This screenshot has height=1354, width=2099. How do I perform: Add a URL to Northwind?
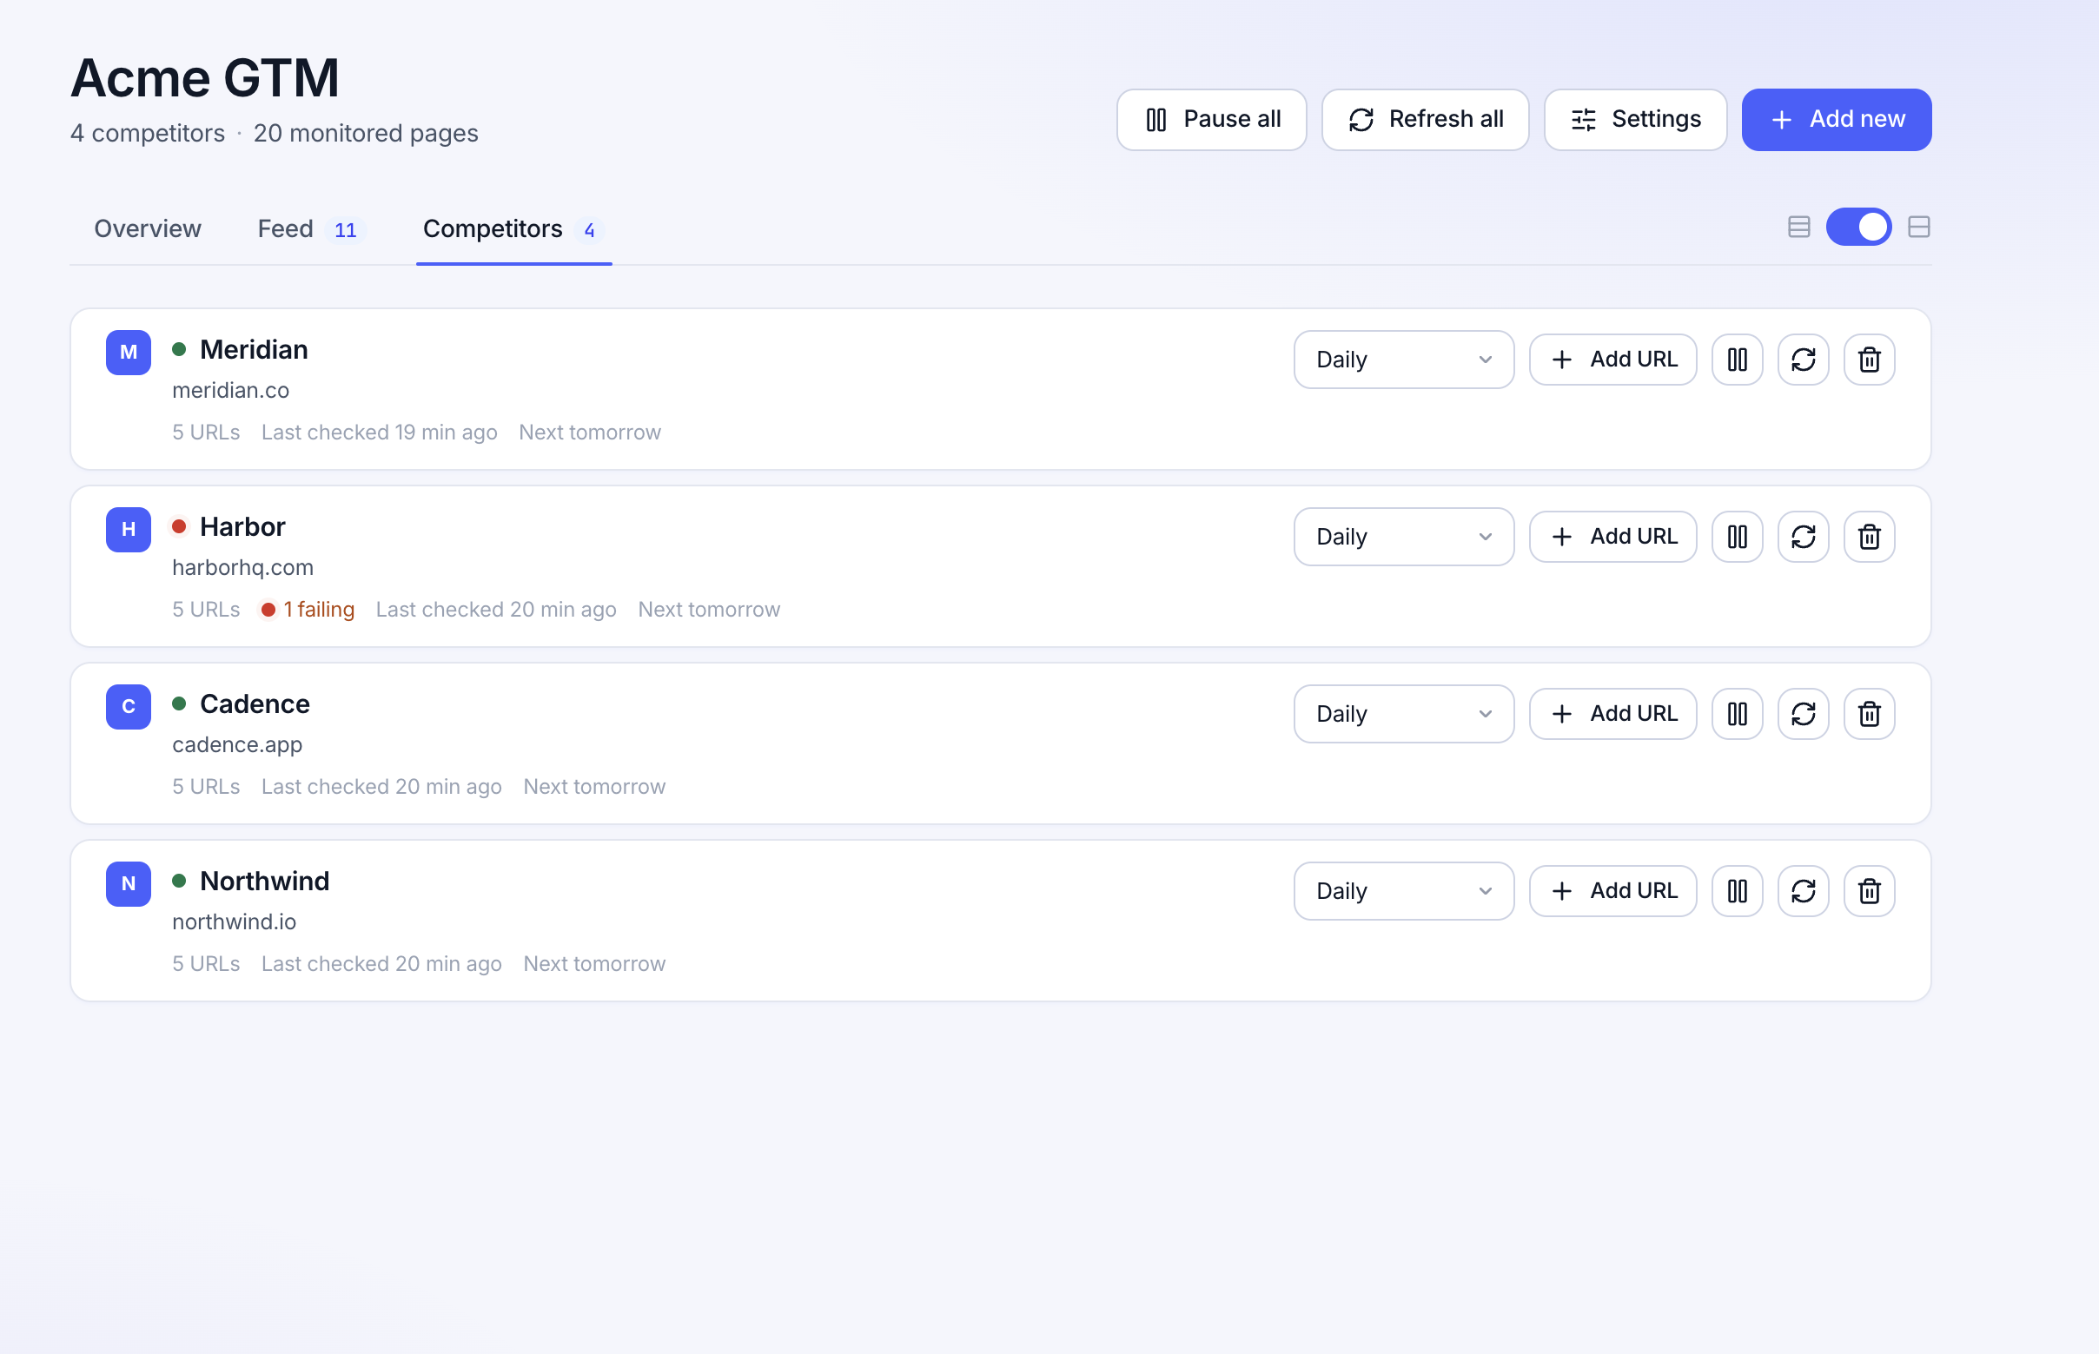click(1612, 890)
